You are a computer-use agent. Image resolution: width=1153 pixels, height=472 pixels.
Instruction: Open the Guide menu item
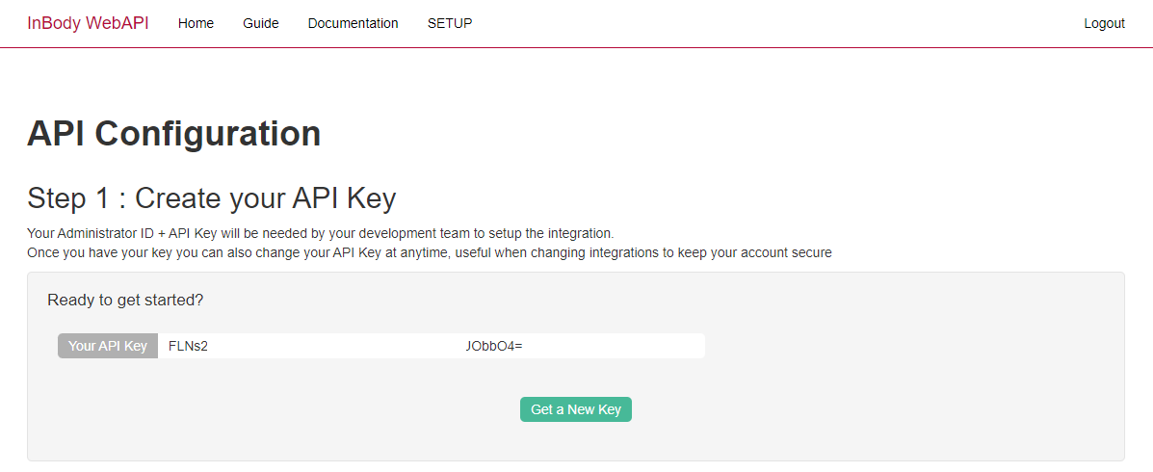pyautogui.click(x=261, y=23)
